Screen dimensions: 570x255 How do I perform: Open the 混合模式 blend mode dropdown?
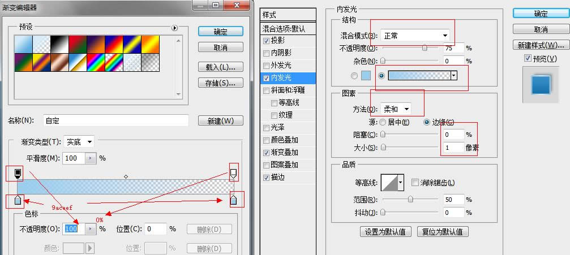[x=415, y=36]
